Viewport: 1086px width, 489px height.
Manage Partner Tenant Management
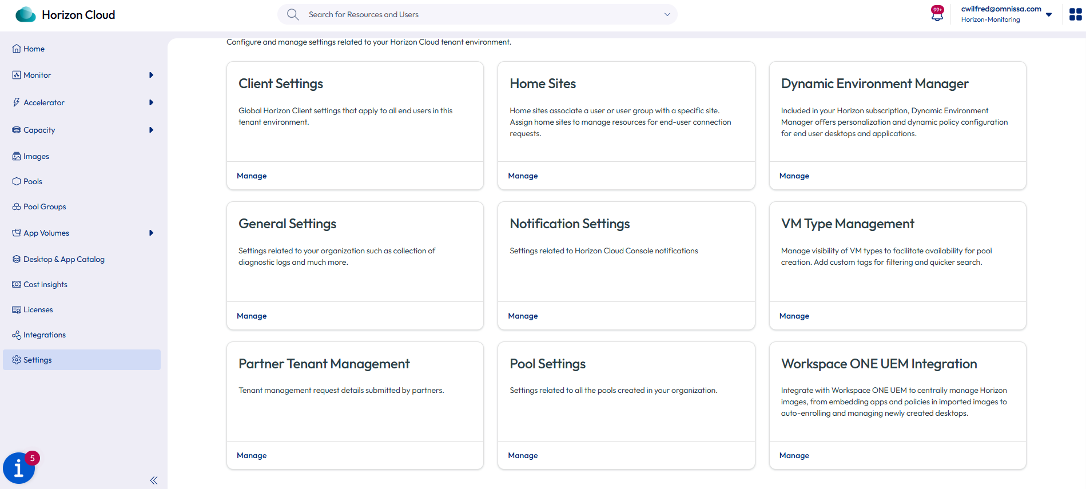[252, 455]
